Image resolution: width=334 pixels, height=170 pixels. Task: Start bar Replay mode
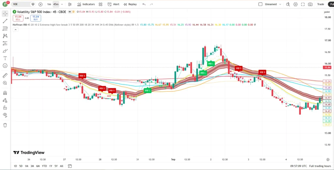(x=130, y=4)
